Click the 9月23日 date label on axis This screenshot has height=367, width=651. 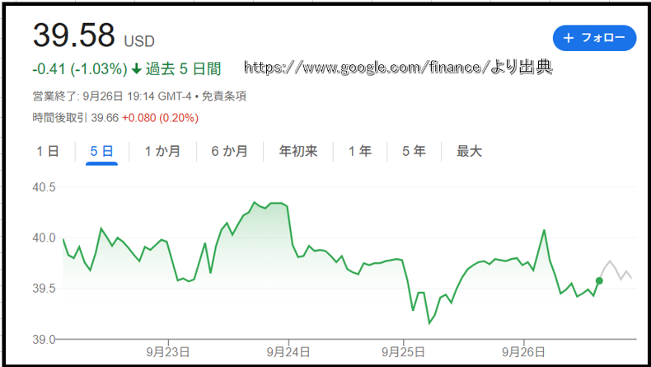[167, 351]
